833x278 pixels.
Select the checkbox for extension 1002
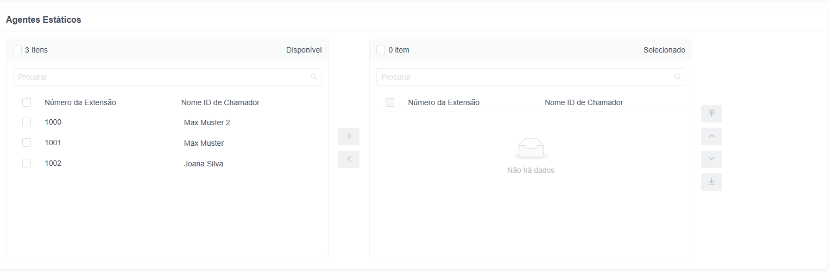coord(27,163)
